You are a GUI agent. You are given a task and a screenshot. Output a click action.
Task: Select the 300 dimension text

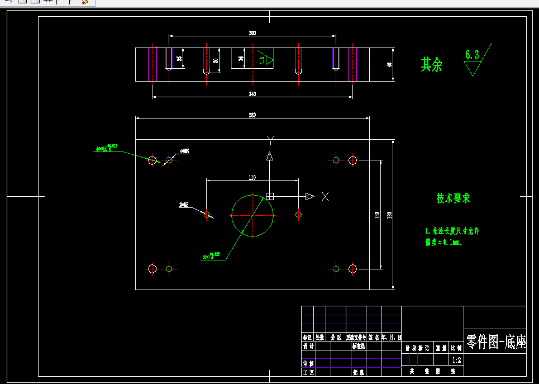click(252, 33)
